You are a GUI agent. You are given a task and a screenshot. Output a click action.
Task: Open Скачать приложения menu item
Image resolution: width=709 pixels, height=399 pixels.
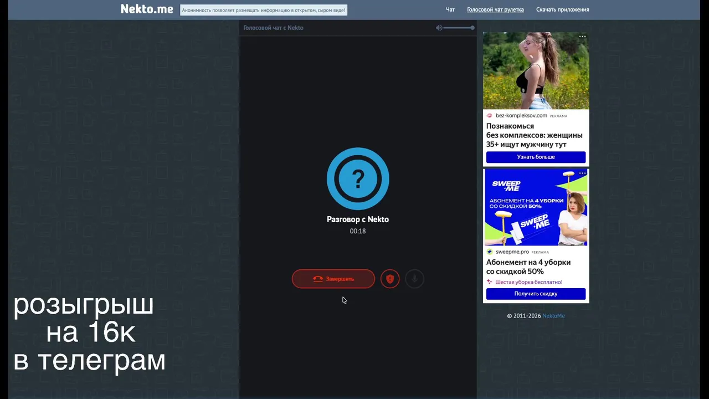coord(563,9)
